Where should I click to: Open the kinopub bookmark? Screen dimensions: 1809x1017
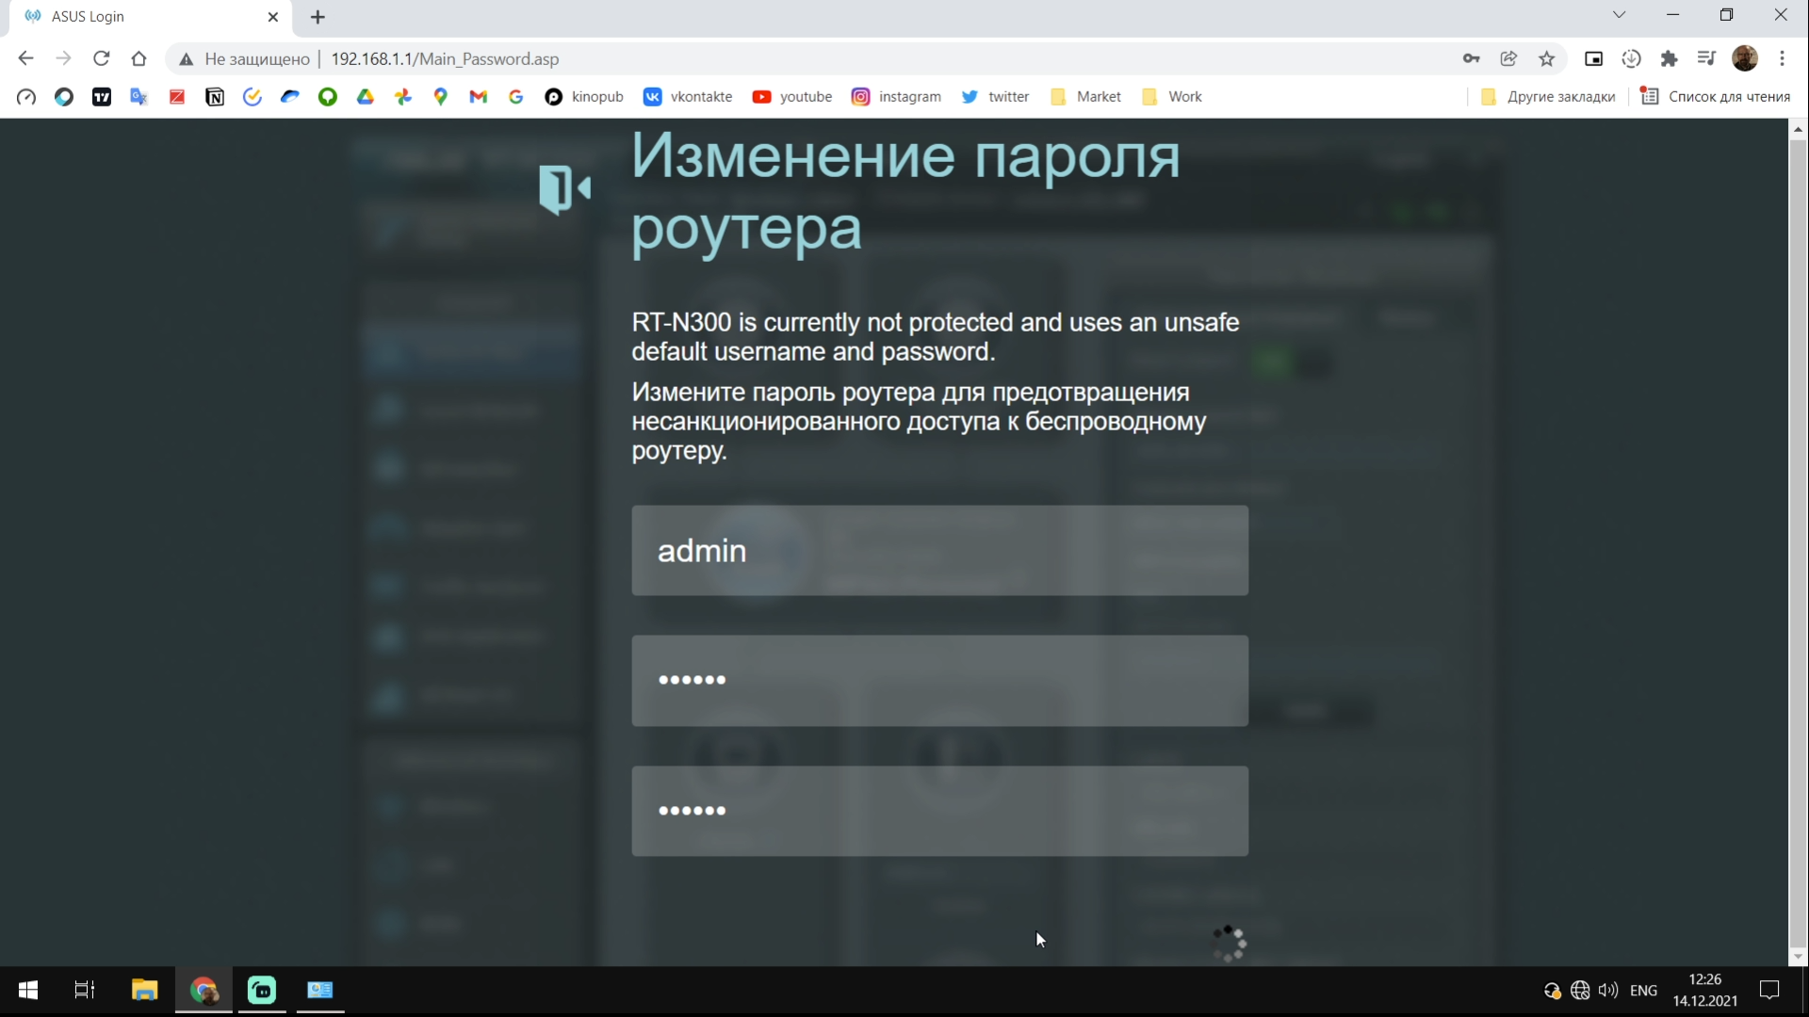click(x=584, y=96)
